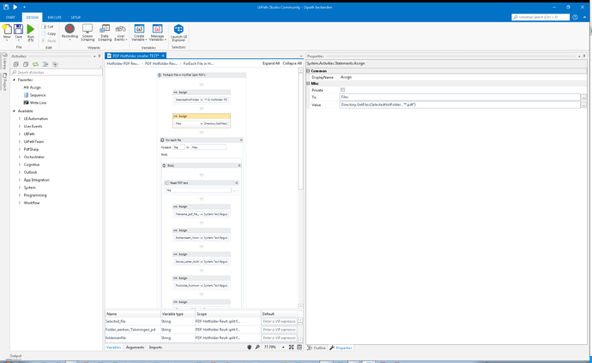Click the pan hand tool icon
Viewport: 592px width, 363px height.
click(249, 348)
